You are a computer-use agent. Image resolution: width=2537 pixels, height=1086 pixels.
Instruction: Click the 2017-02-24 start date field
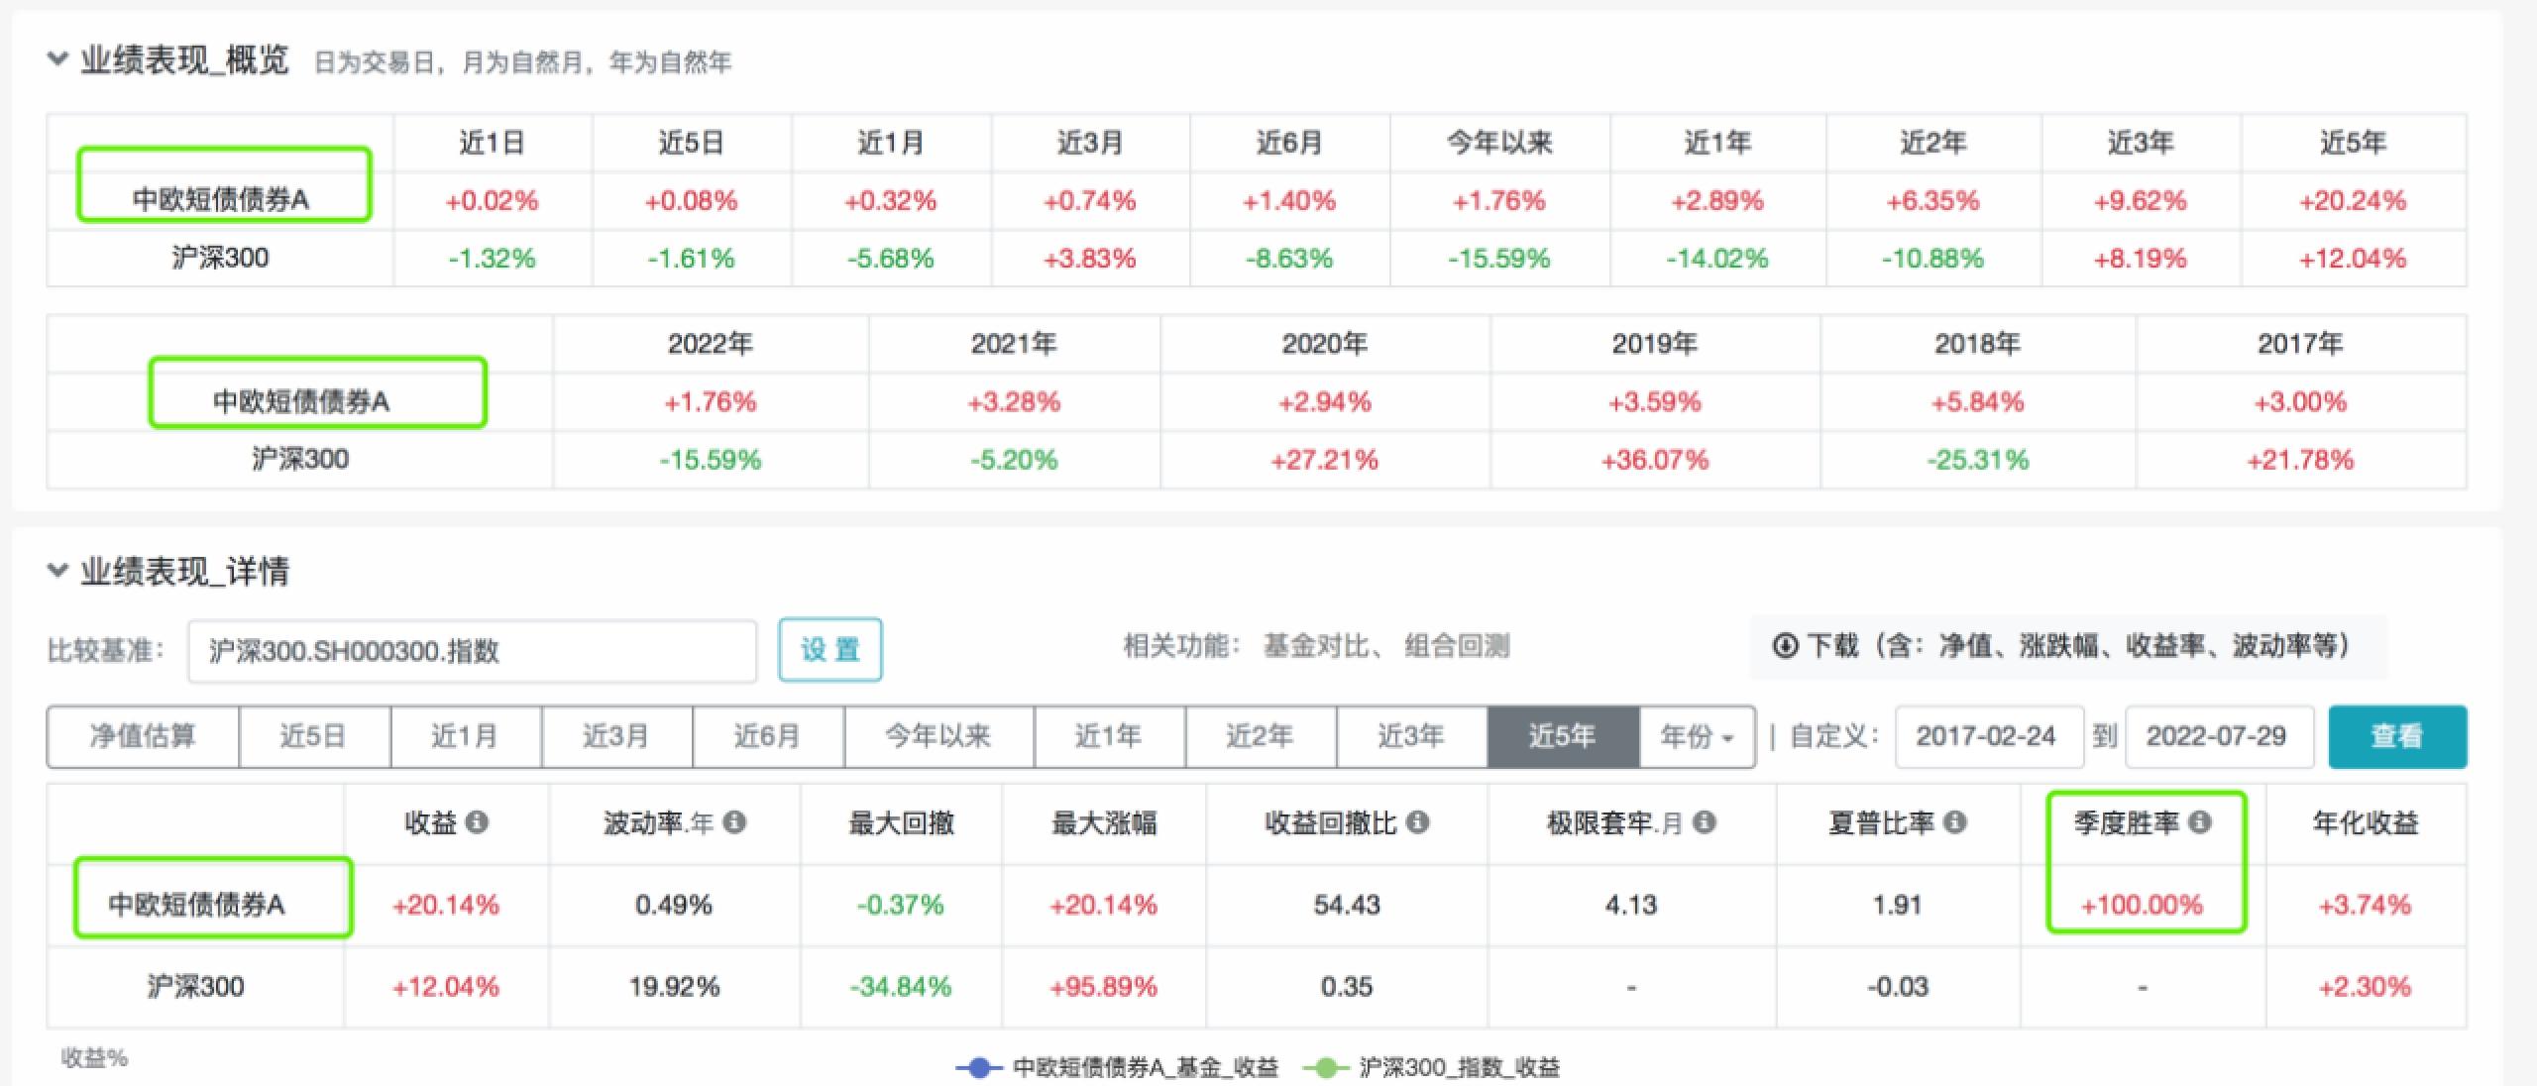[x=1987, y=736]
